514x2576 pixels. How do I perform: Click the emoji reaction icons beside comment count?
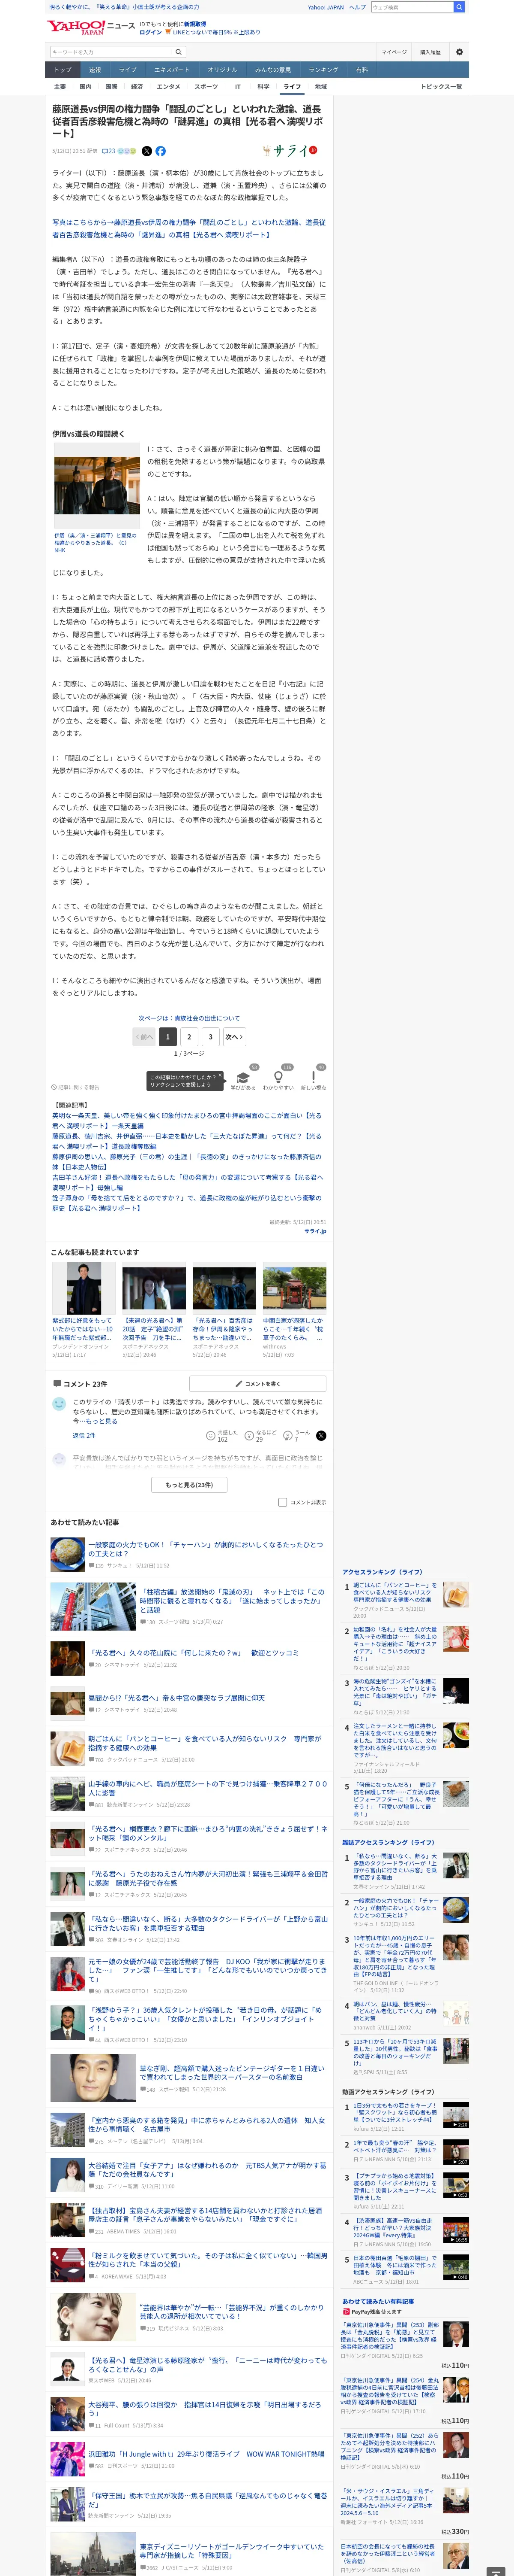[127, 151]
